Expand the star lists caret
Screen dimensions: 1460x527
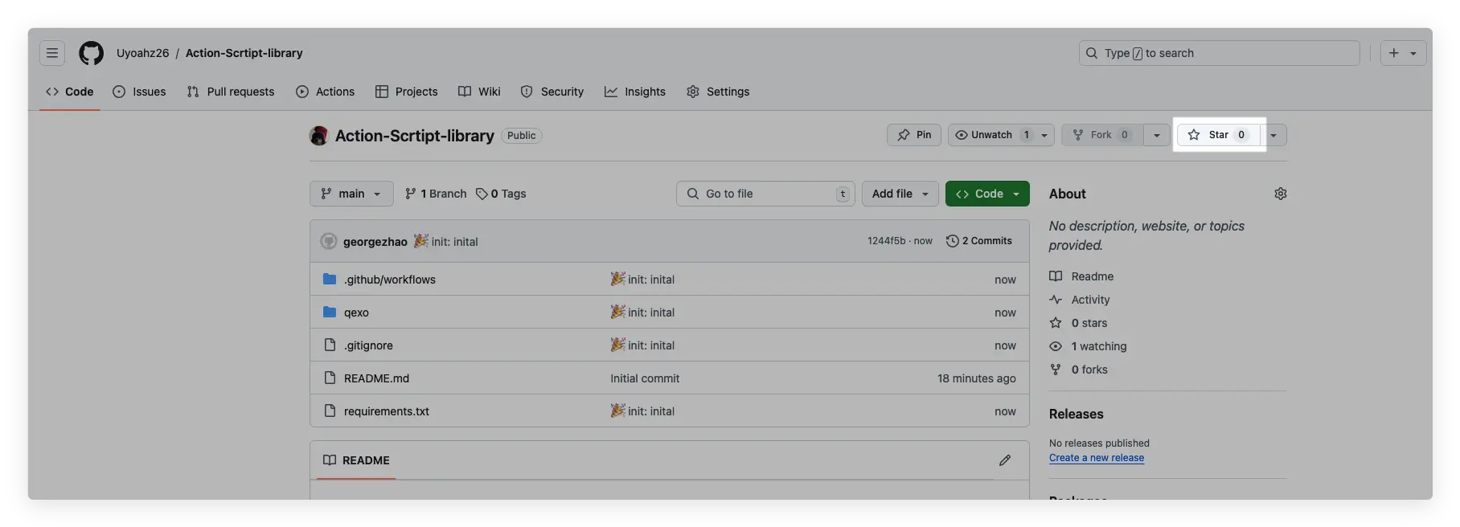[1273, 135]
